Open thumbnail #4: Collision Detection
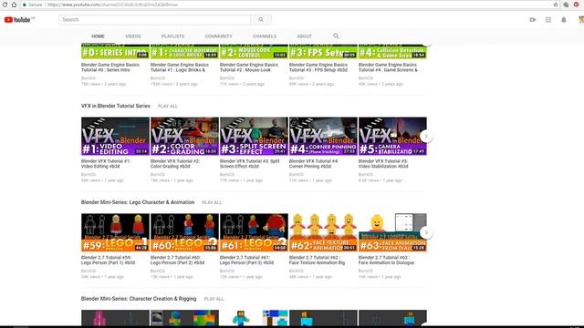The height and width of the screenshot is (328, 584). point(392,51)
